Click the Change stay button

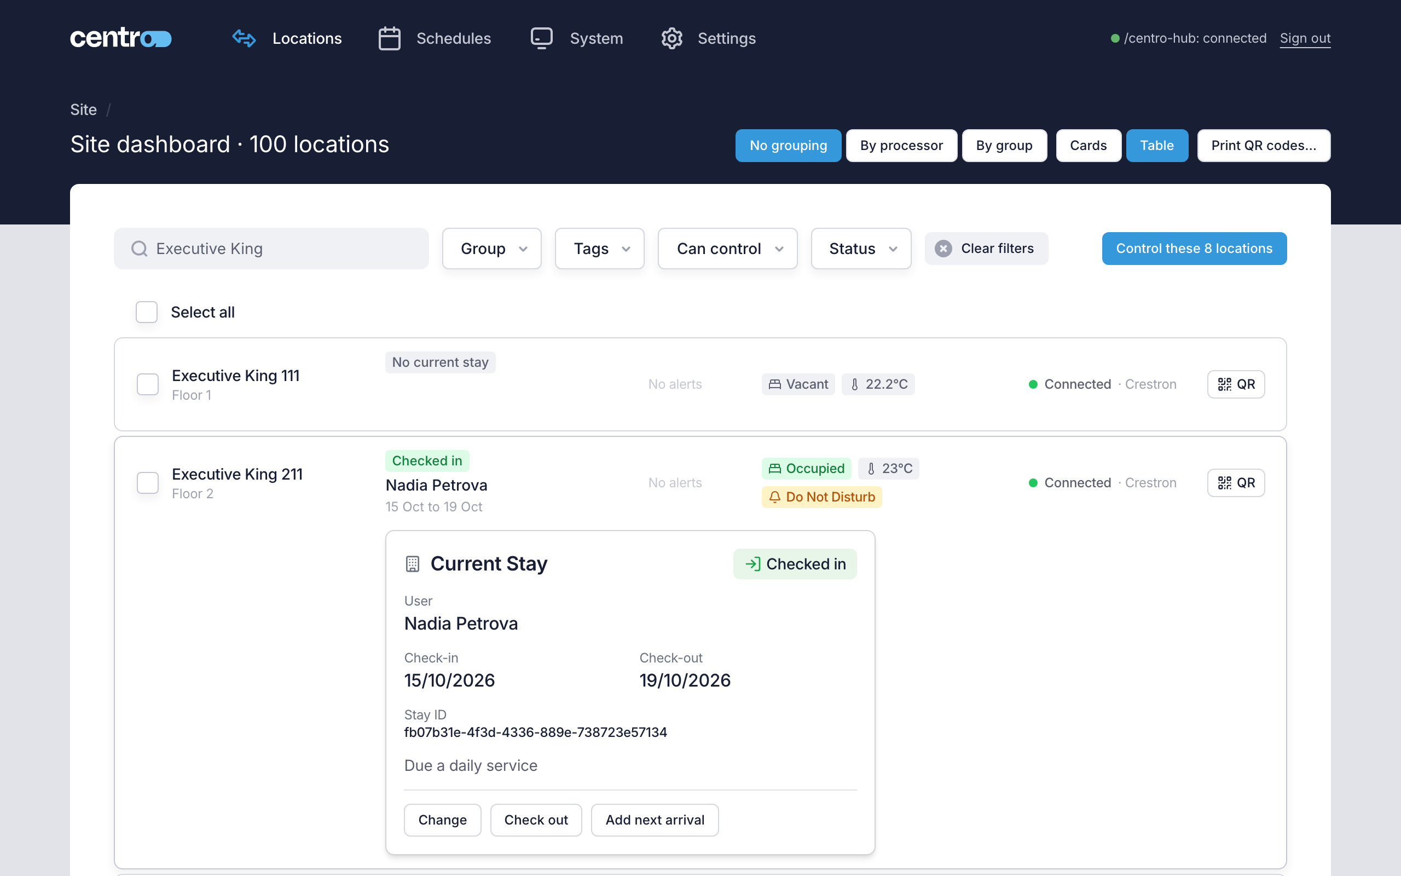tap(442, 820)
